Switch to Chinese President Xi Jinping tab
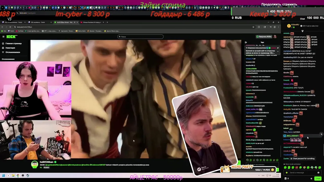Viewport: 324px width, 182px height. [92, 22]
